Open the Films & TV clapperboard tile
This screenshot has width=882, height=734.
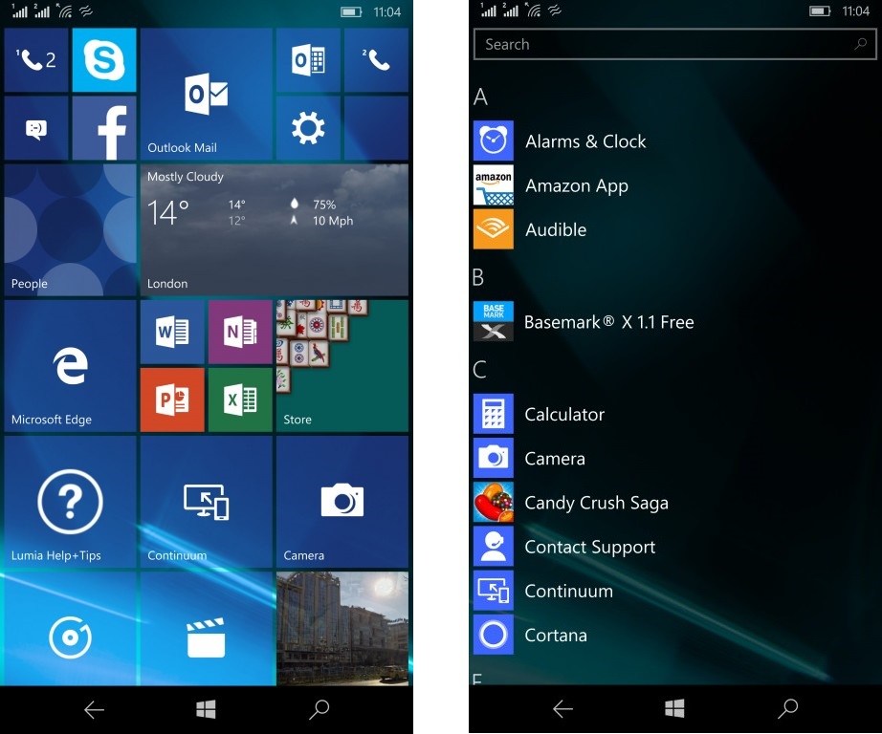[x=207, y=629]
